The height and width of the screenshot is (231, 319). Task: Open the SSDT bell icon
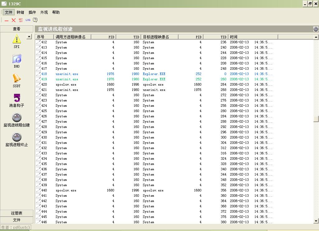(17, 78)
